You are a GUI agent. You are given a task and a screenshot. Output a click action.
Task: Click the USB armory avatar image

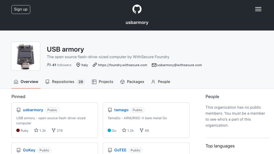26,56
